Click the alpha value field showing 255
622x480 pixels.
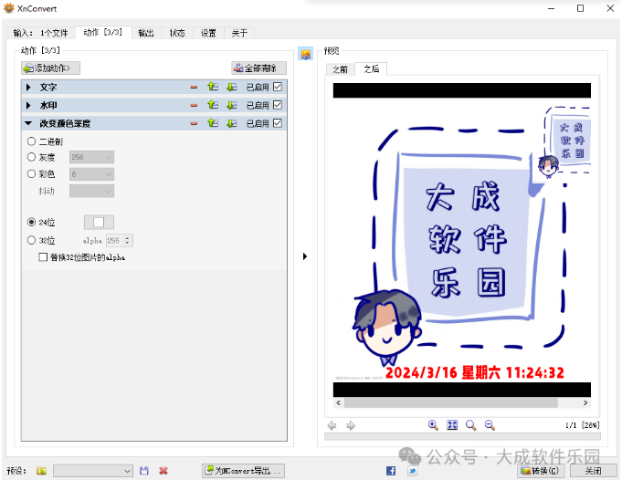coord(115,241)
